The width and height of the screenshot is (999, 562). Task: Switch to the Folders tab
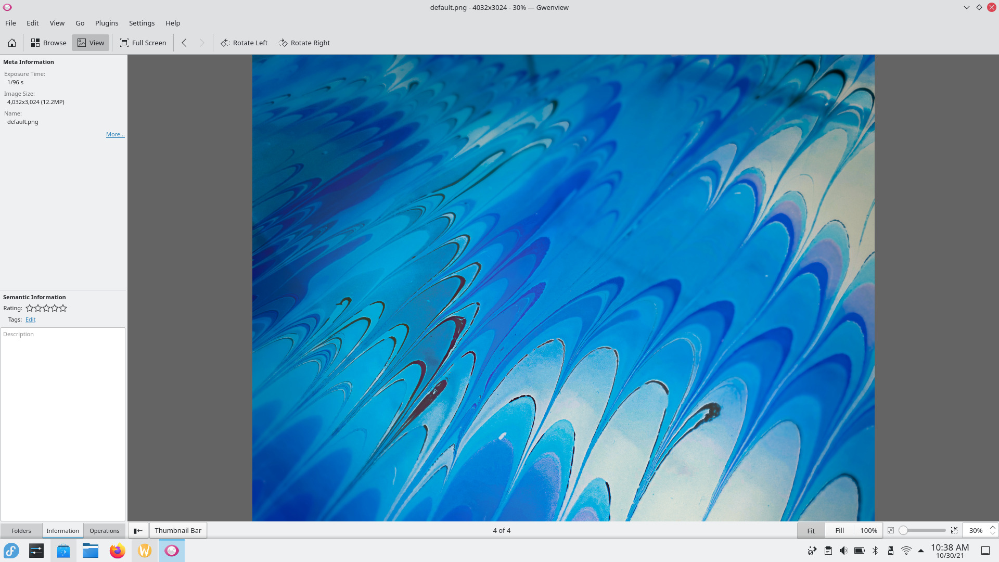[21, 531]
